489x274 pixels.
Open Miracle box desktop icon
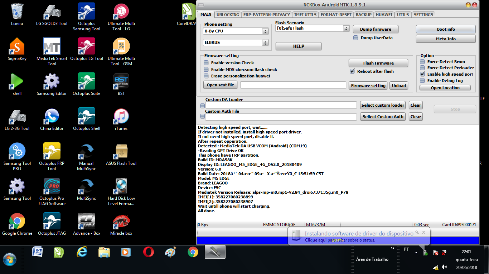tap(121, 224)
